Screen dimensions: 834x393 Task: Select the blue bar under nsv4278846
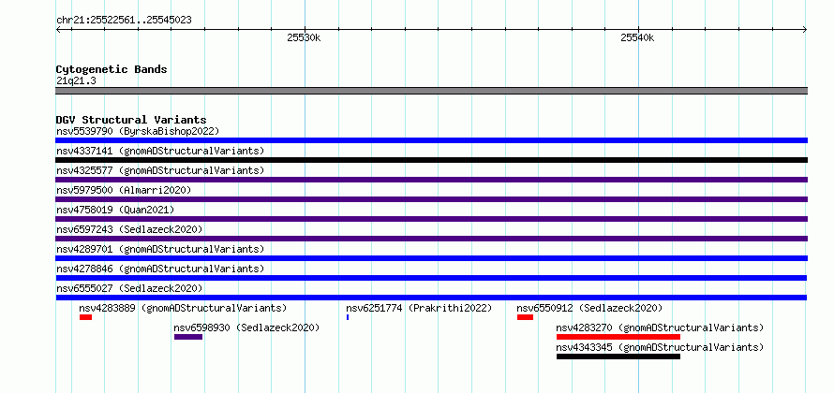tap(431, 278)
